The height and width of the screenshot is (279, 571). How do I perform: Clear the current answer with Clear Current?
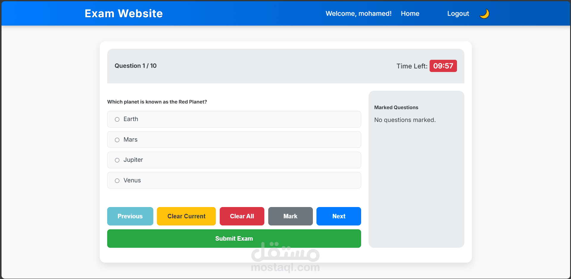point(186,216)
